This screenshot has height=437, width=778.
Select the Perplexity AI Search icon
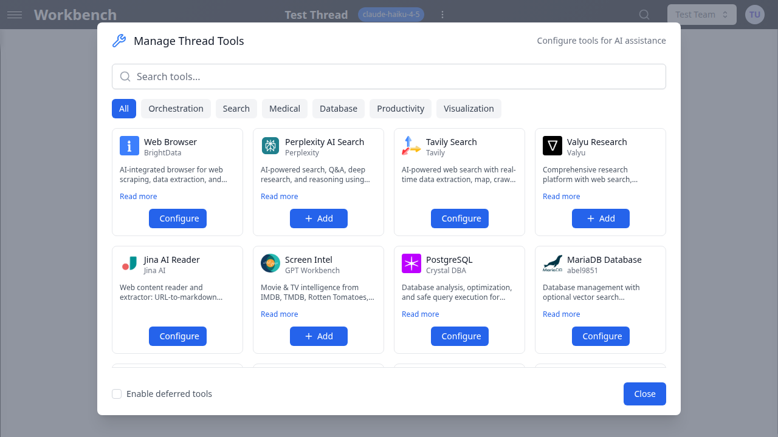(x=270, y=146)
